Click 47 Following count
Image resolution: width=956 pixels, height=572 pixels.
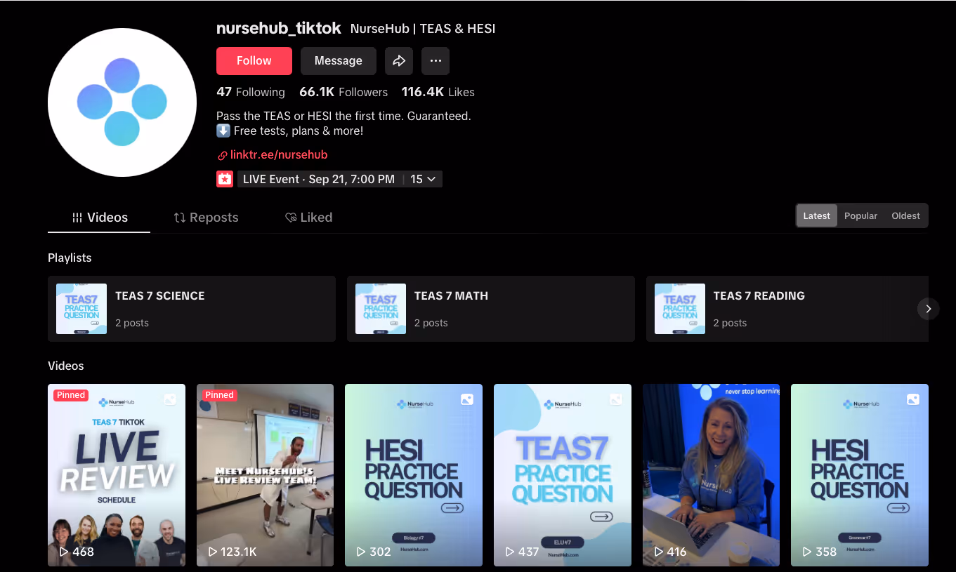coord(251,92)
